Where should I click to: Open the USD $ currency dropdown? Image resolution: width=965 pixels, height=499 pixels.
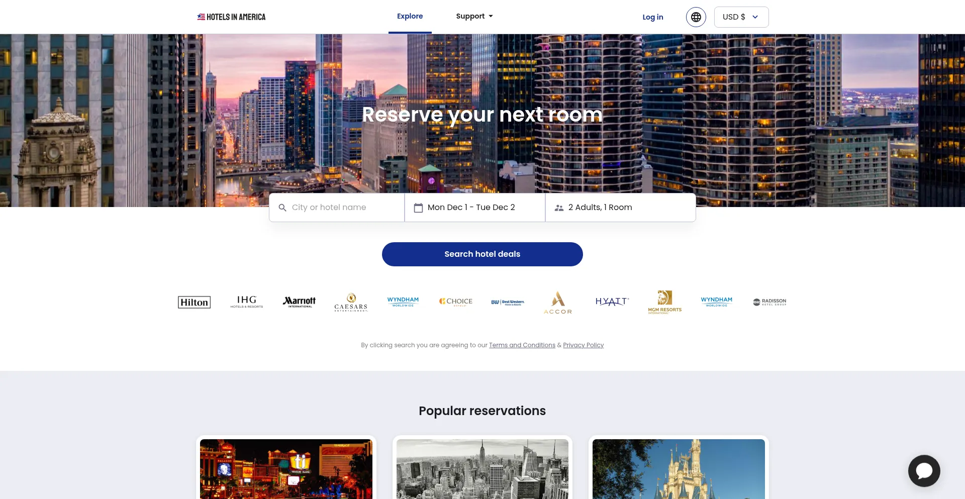[x=741, y=17]
